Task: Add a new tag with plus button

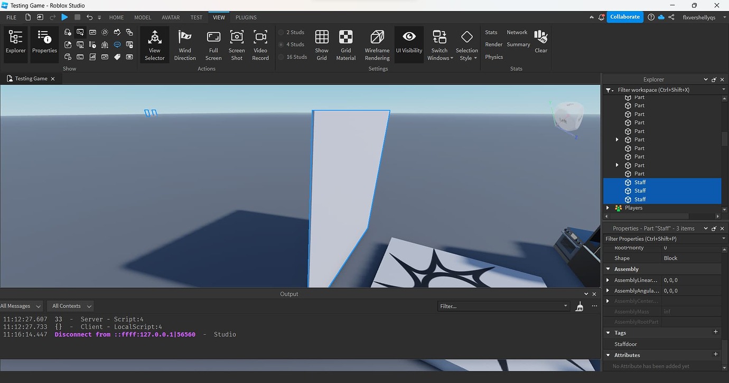Action: click(x=716, y=332)
